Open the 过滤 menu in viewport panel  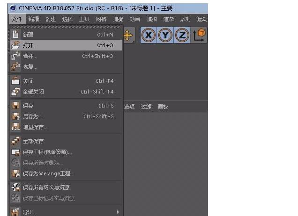146,107
